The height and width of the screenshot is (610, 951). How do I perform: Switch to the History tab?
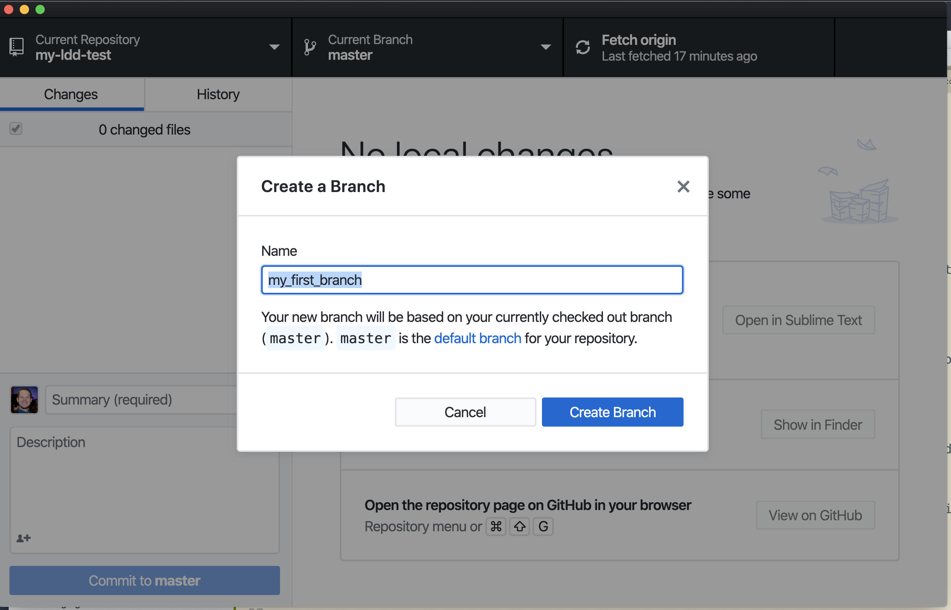tap(217, 93)
